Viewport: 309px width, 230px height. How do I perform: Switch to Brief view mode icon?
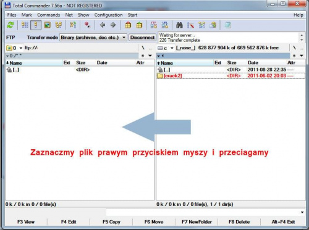pyautogui.click(x=25, y=25)
